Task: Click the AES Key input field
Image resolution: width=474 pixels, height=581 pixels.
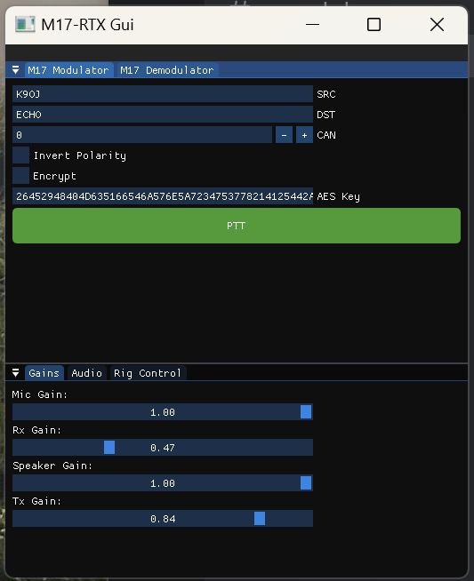Action: [163, 196]
